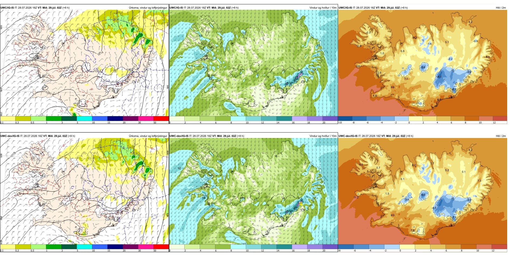Click the red swatch in top precipitation legend
Viewport: 512px width, 256px height.
(161, 119)
